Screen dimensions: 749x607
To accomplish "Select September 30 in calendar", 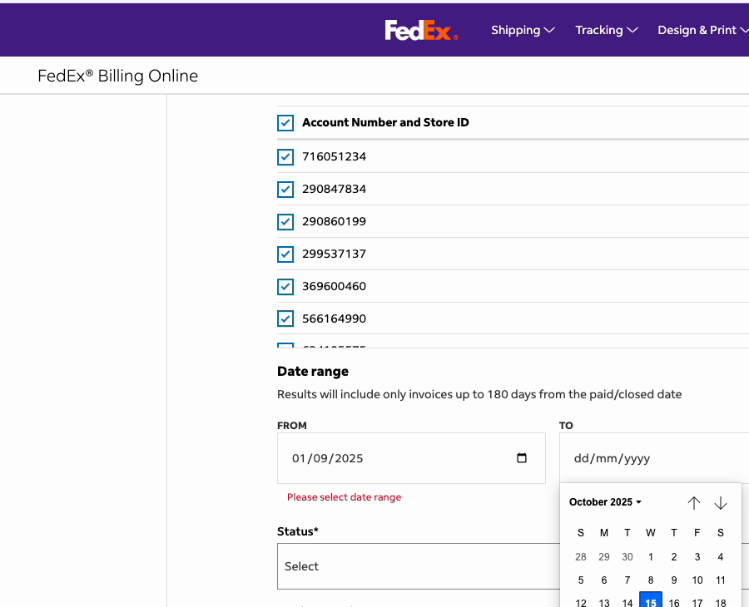I will 627,557.
